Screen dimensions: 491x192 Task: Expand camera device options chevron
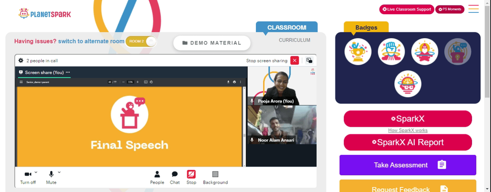point(36,172)
